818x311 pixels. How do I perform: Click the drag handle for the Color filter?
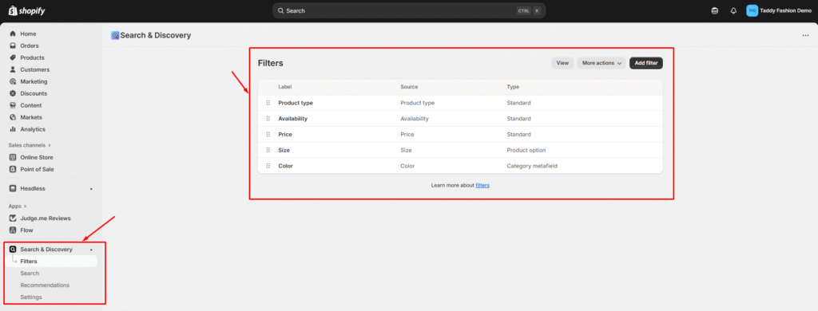pyautogui.click(x=268, y=166)
